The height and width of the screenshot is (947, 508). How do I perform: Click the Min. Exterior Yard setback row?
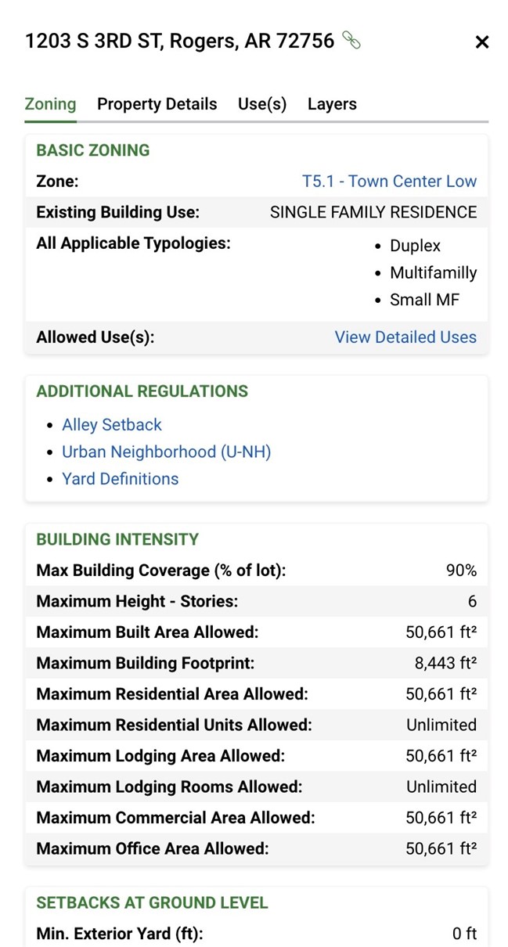pos(254,933)
